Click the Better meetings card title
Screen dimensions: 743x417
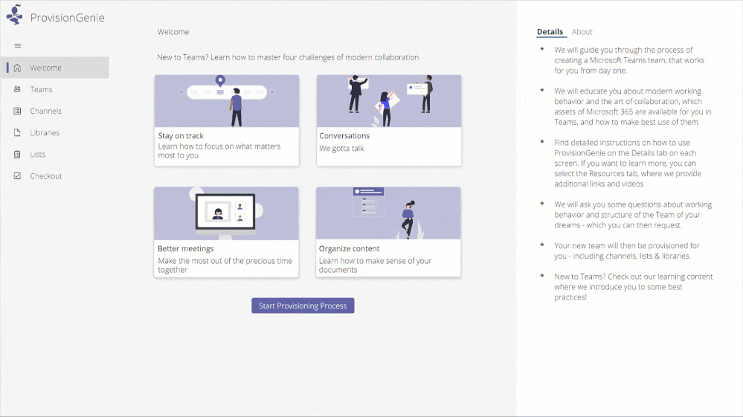tap(186, 248)
